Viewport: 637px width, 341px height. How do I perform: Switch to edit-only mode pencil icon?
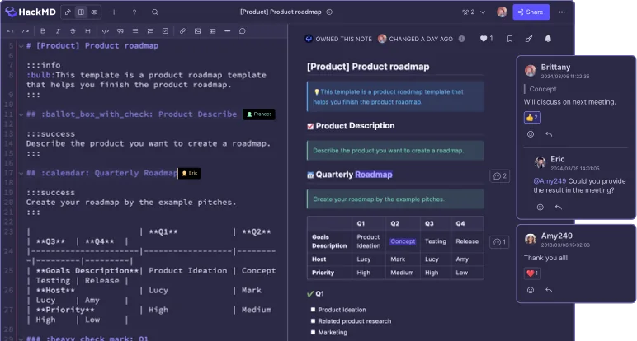(68, 12)
